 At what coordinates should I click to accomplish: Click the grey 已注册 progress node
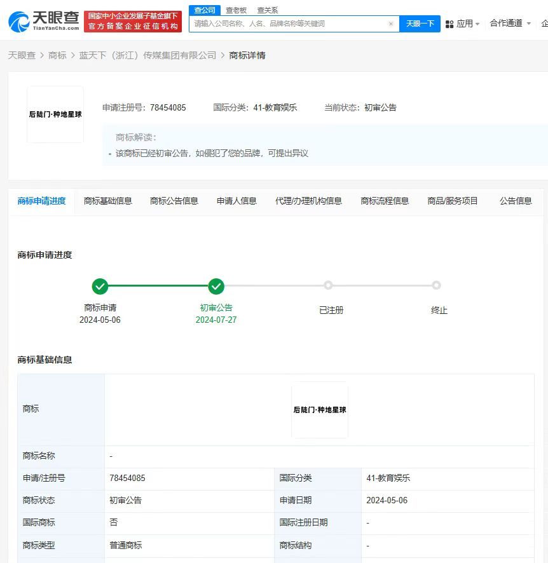(328, 285)
